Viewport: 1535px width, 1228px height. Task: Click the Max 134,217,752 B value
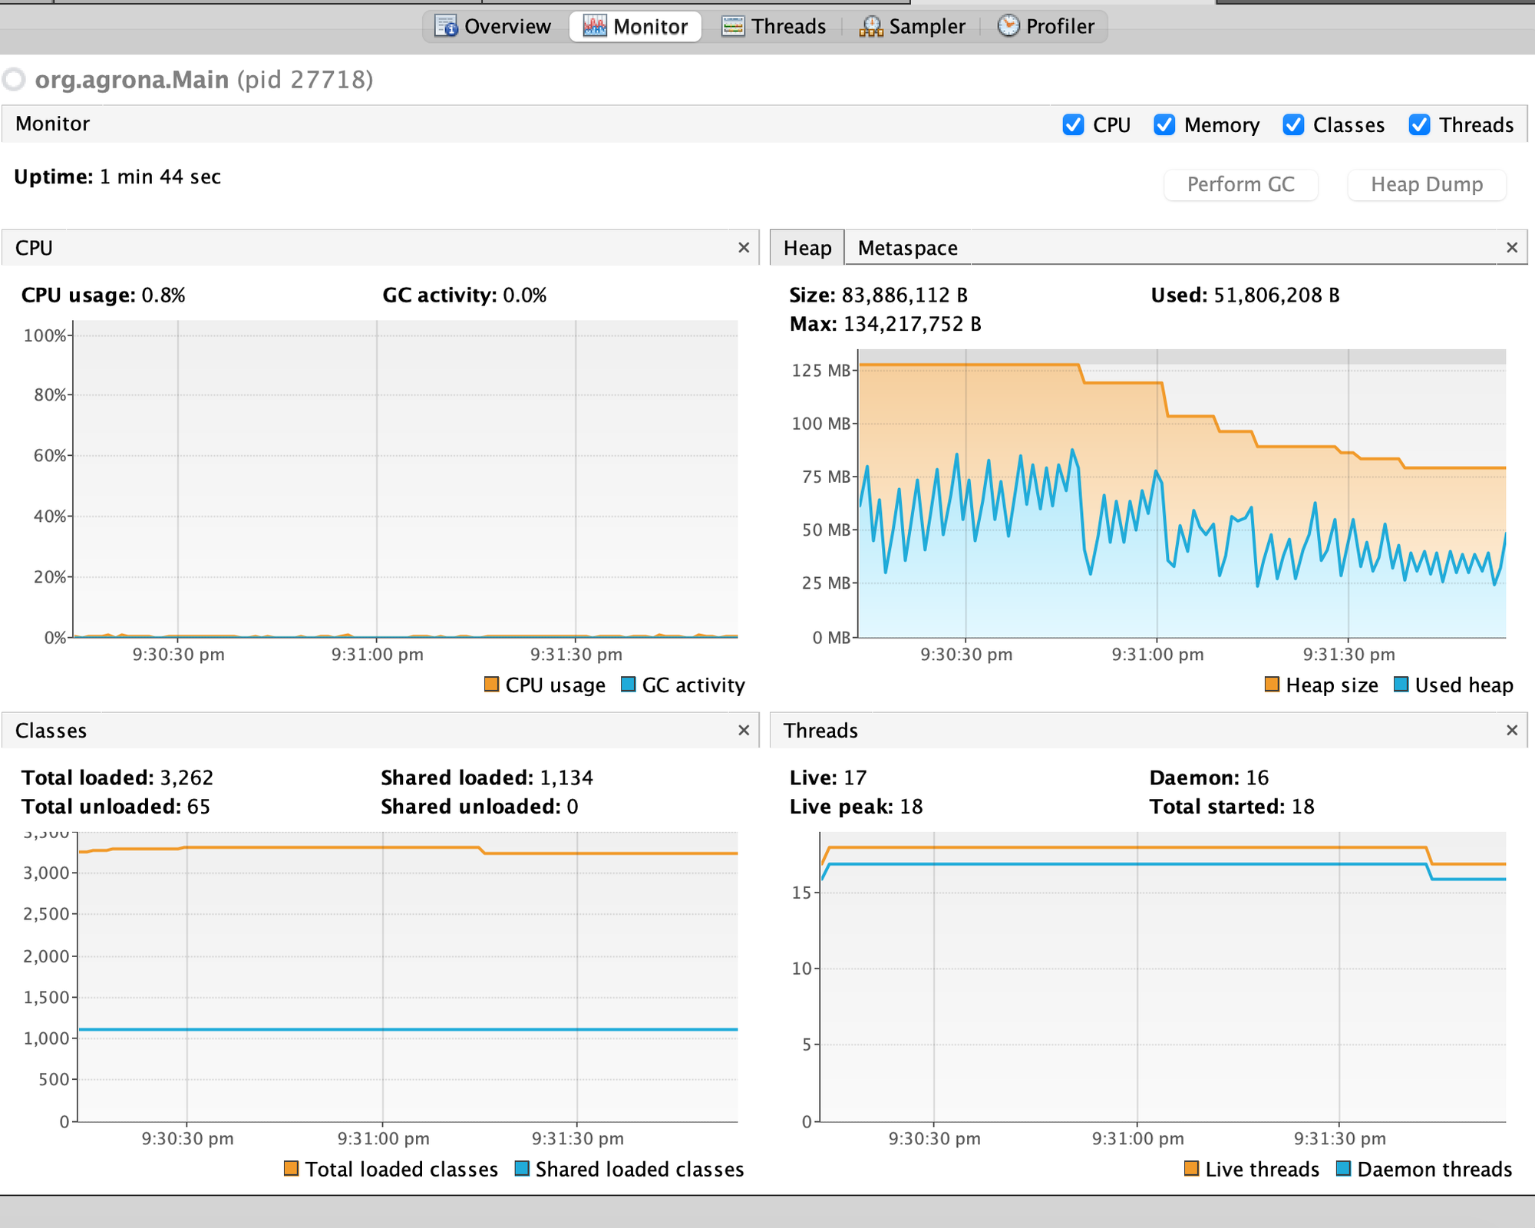[913, 324]
